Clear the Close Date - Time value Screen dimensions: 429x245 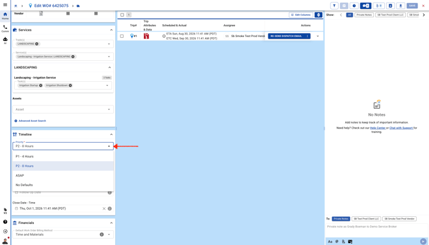pyautogui.click(x=104, y=209)
